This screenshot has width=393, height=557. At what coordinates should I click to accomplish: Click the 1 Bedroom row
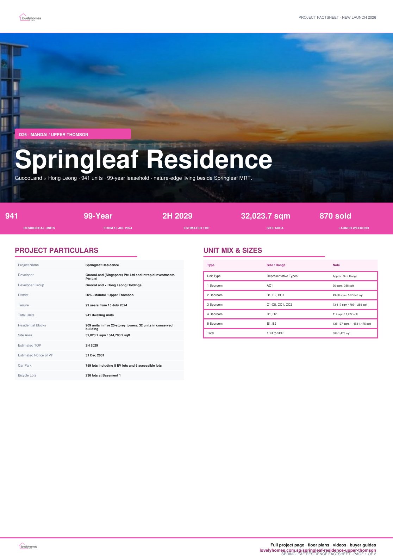coord(291,286)
